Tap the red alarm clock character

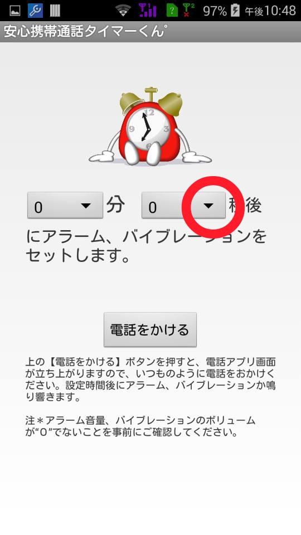150,127
